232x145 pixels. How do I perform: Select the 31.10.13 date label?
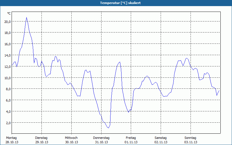click(x=101, y=142)
